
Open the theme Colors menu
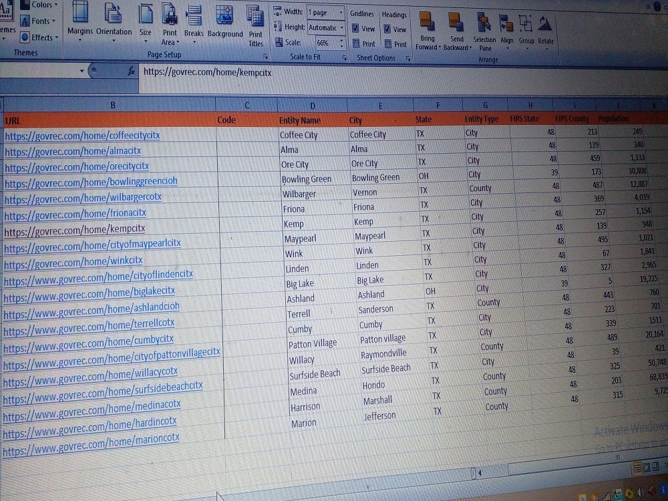39,5
